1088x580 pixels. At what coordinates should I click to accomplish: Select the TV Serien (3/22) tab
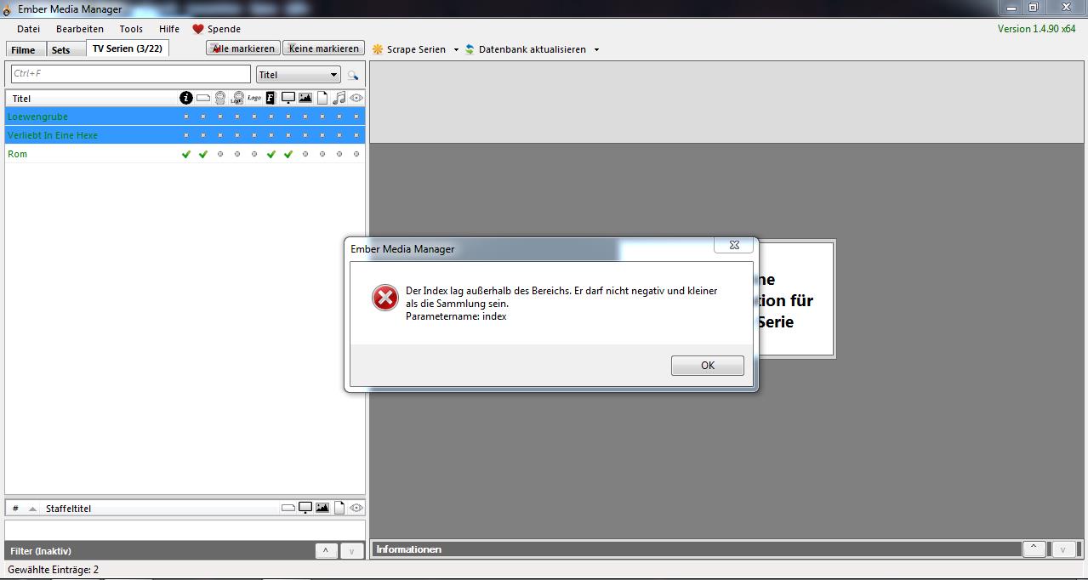(x=128, y=48)
